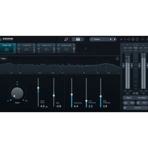
Task: Reset the spectrum with circular arrow icon
Action: pyautogui.click(x=117, y=59)
